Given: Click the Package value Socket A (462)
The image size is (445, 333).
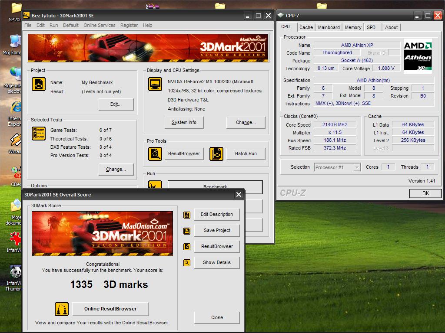Looking at the screenshot, I should (357, 61).
